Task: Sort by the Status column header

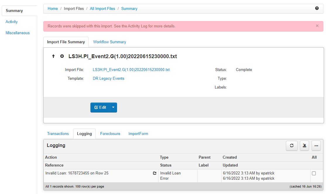Action: pyautogui.click(x=166, y=165)
